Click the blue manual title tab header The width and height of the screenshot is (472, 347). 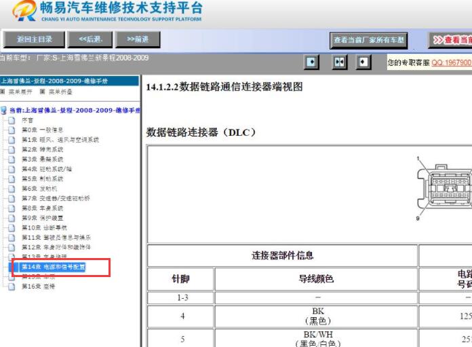(x=70, y=81)
